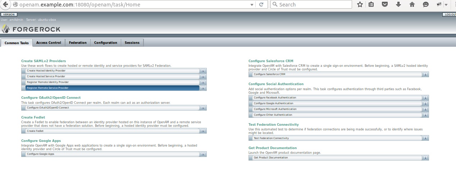Click the Configure Social Authentication heading
The height and width of the screenshot is (171, 456).
276,84
